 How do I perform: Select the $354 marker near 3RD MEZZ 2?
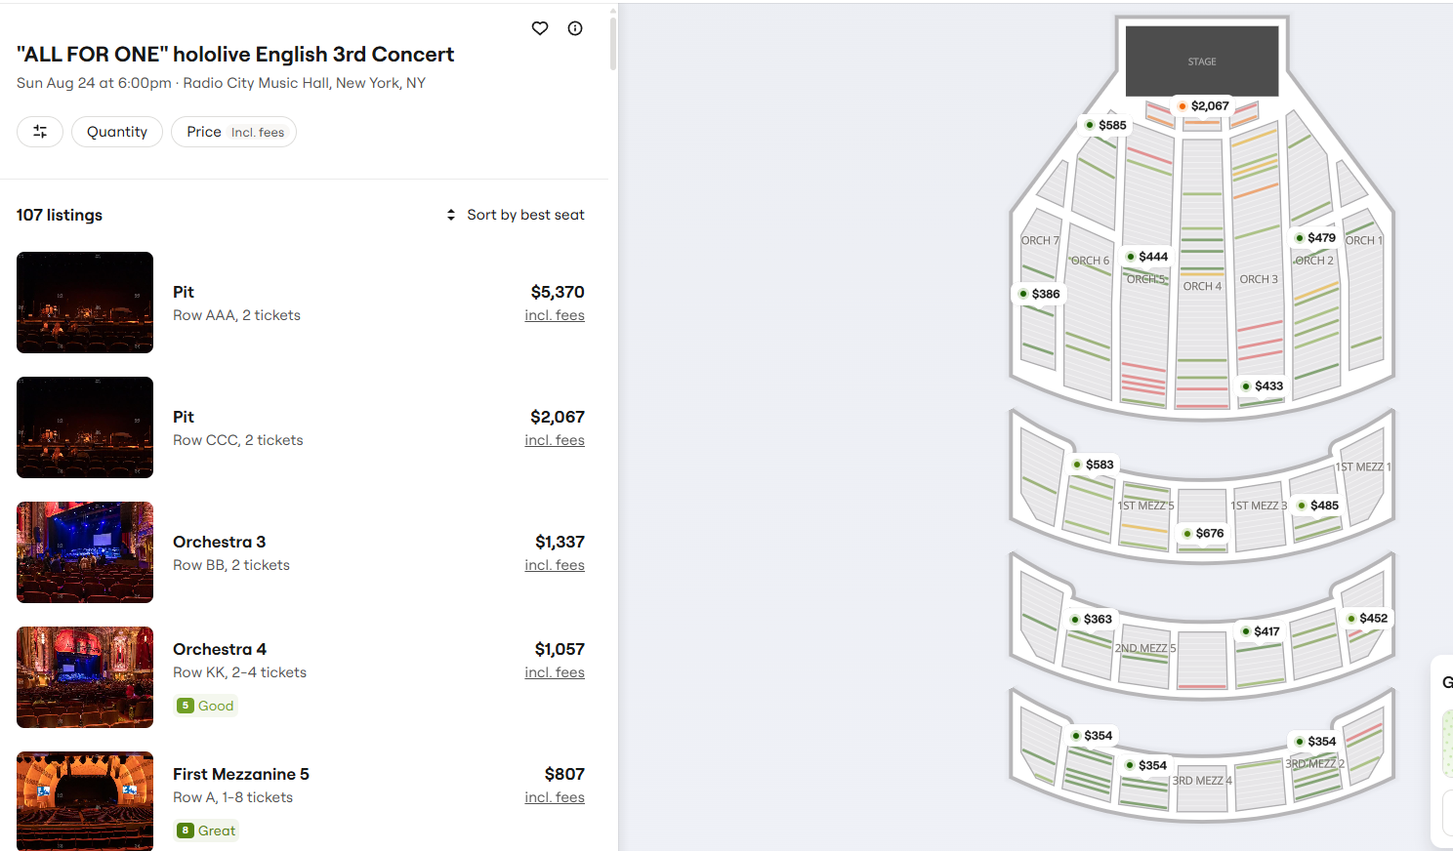click(1315, 742)
